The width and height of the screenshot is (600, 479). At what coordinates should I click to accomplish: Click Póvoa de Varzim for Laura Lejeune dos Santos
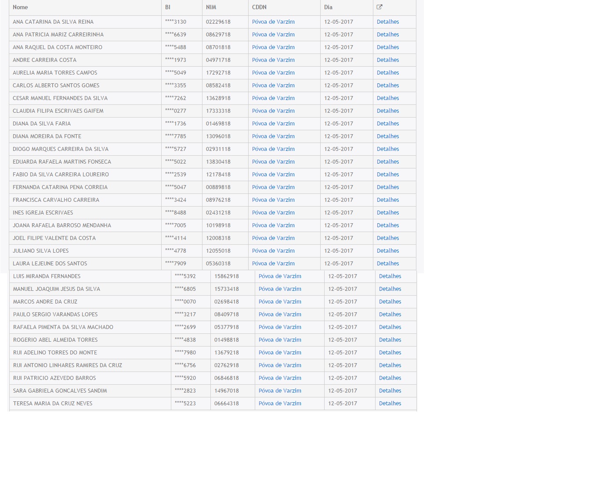[273, 264]
